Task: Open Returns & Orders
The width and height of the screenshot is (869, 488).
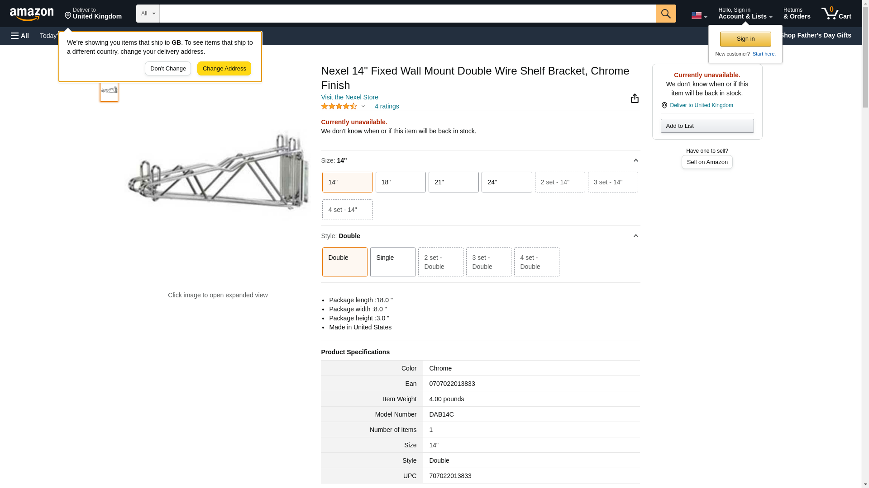Action: (x=797, y=14)
